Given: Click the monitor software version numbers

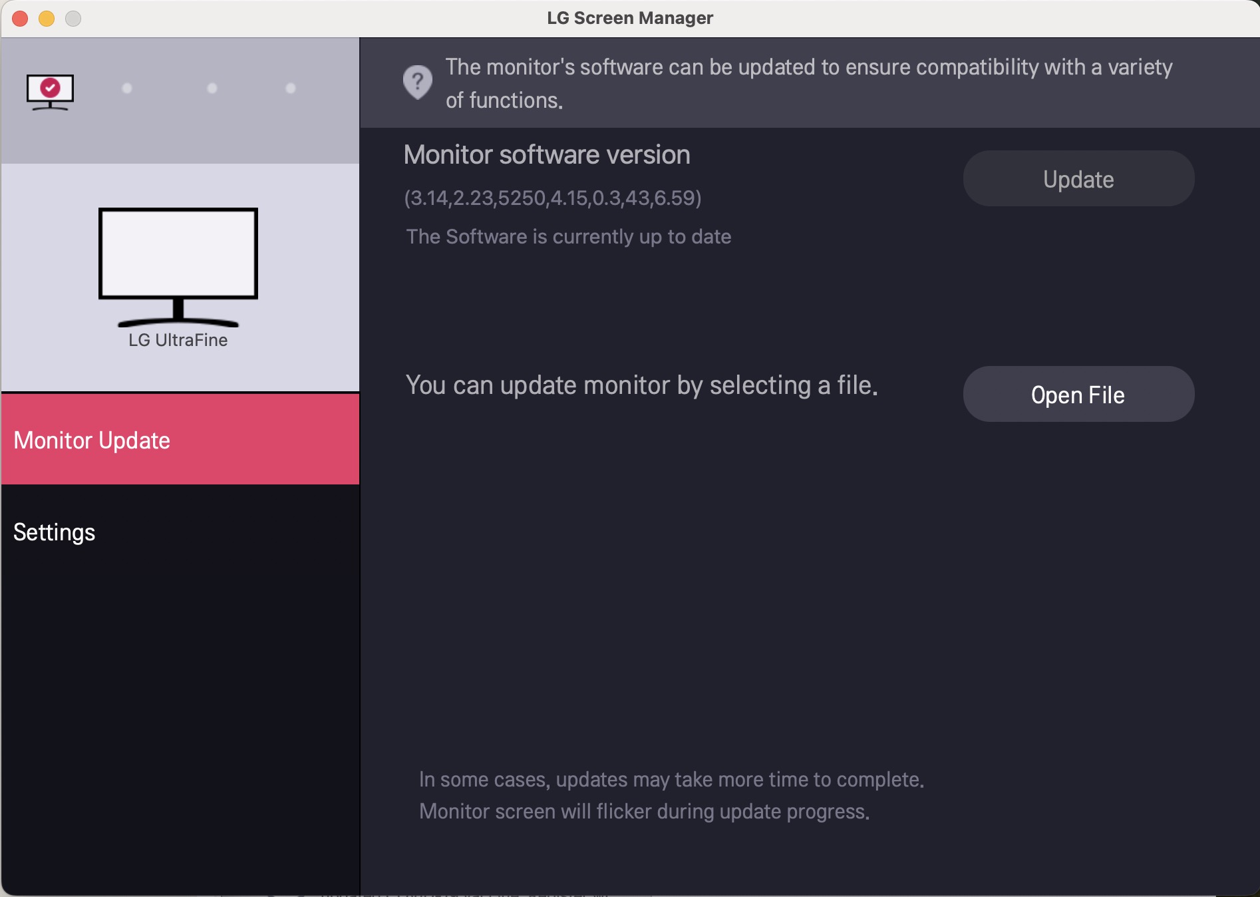Looking at the screenshot, I should tap(553, 198).
